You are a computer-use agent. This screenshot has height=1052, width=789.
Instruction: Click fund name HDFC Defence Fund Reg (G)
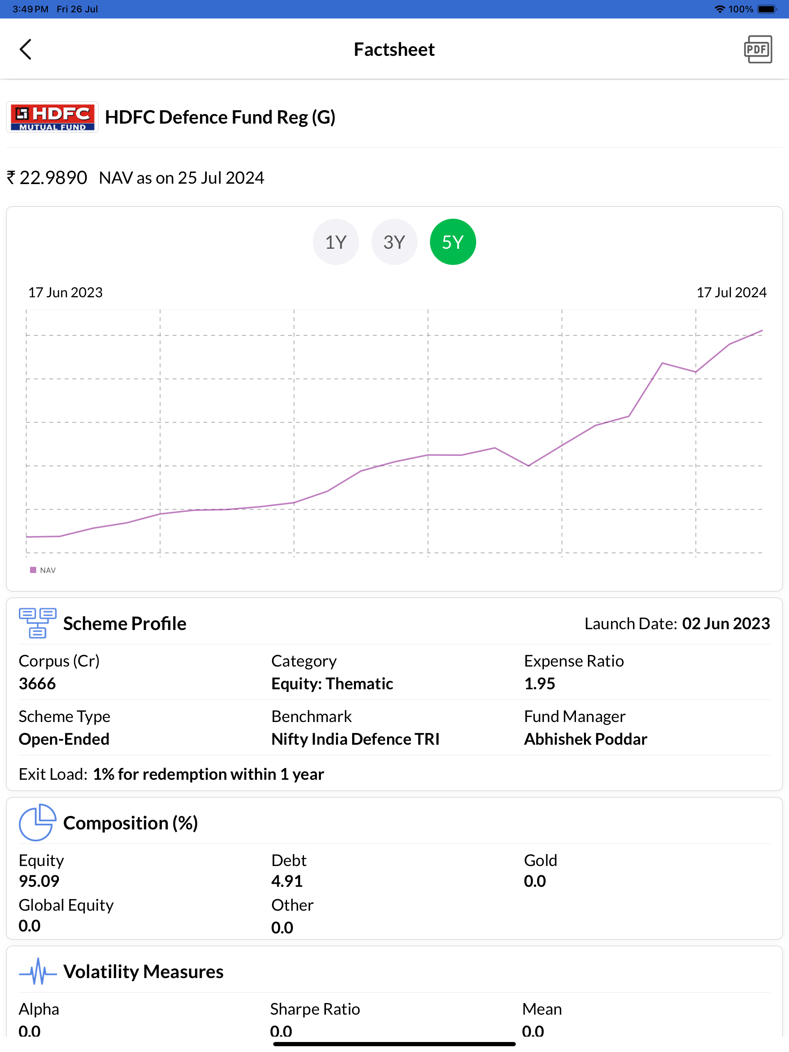pyautogui.click(x=220, y=117)
